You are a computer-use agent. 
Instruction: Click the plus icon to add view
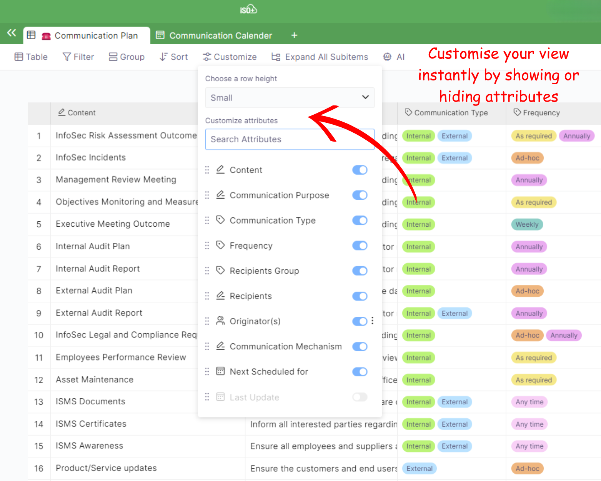pyautogui.click(x=294, y=35)
